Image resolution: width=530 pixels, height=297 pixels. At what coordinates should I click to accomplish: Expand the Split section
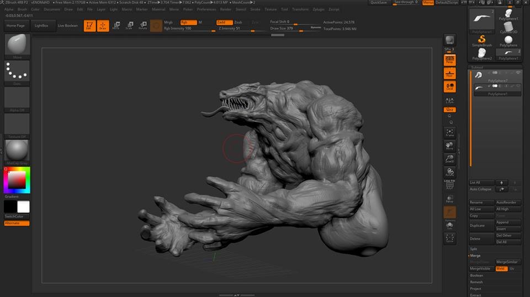click(x=474, y=249)
